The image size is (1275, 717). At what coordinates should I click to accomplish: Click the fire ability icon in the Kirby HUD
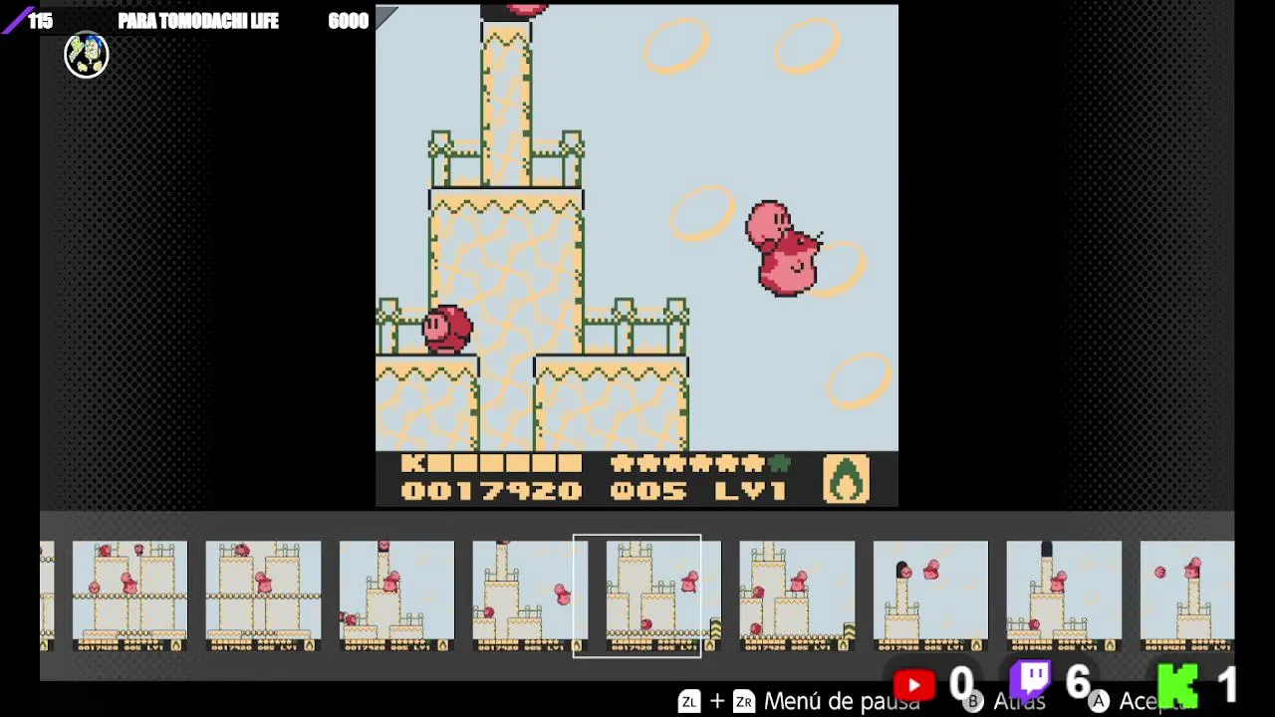846,479
